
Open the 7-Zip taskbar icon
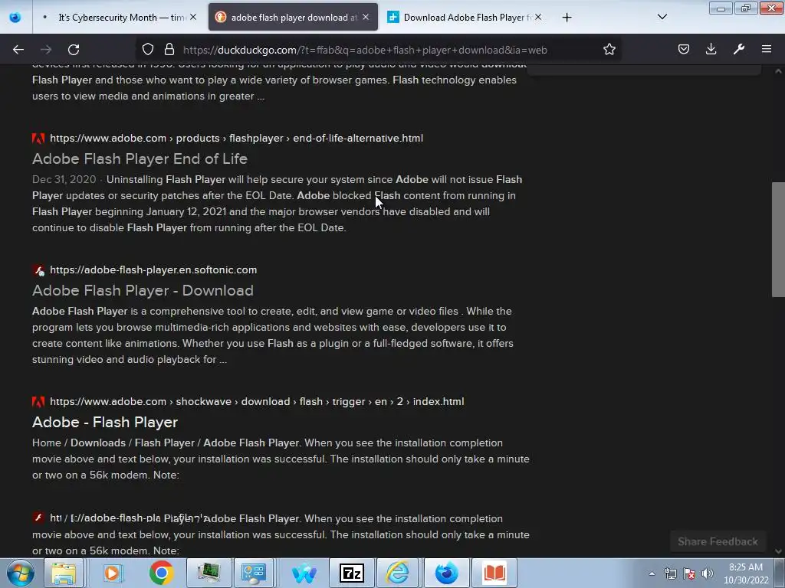(x=351, y=573)
